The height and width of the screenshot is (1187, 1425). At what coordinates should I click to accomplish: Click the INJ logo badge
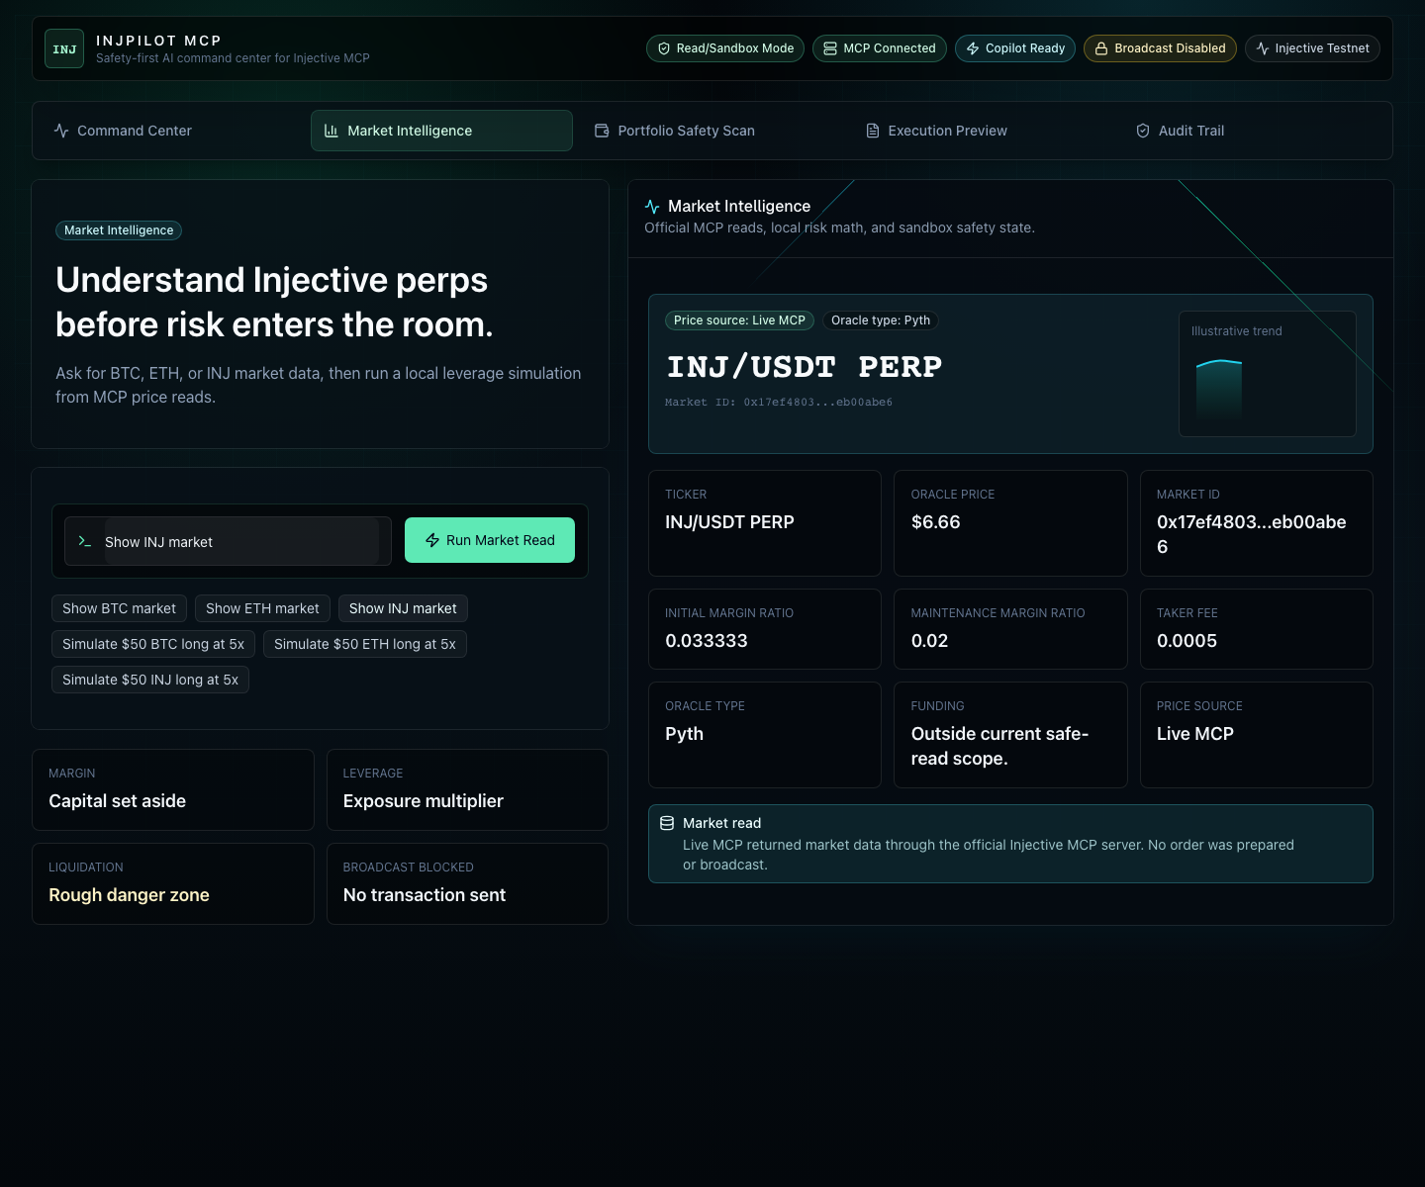[x=64, y=48]
